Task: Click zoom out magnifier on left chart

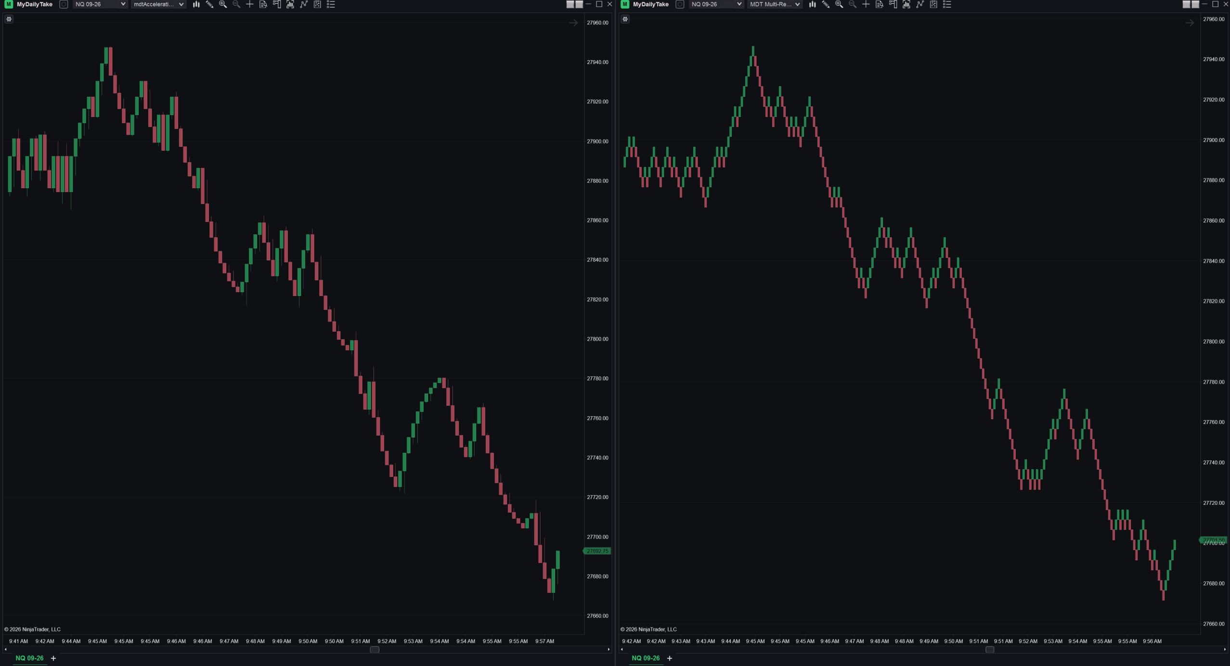Action: 236,4
